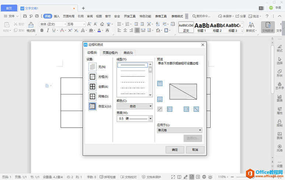Select Grid border setting

92,96
